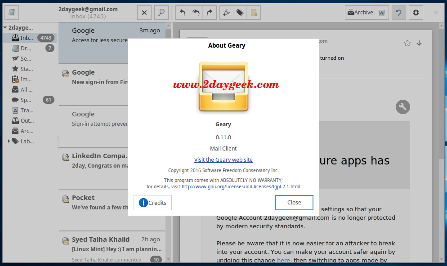
Task: Open the label tag menu
Action: pyautogui.click(x=240, y=13)
